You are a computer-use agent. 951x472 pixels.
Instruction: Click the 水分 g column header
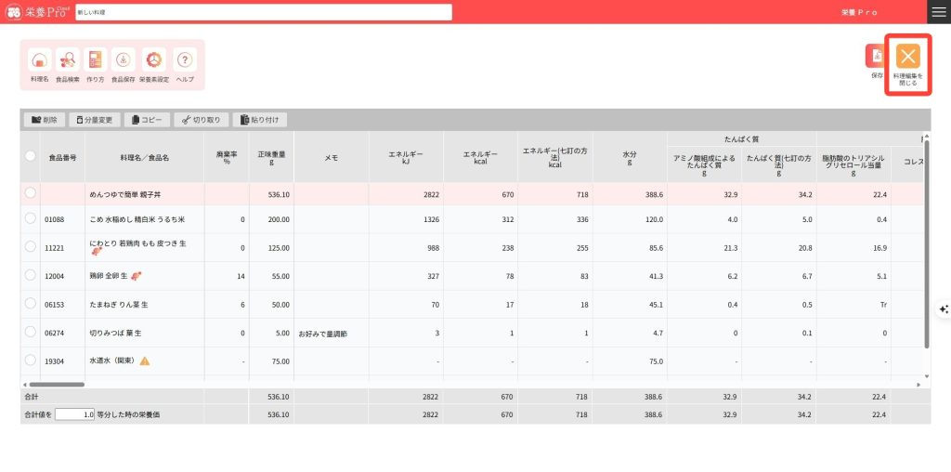(630, 158)
